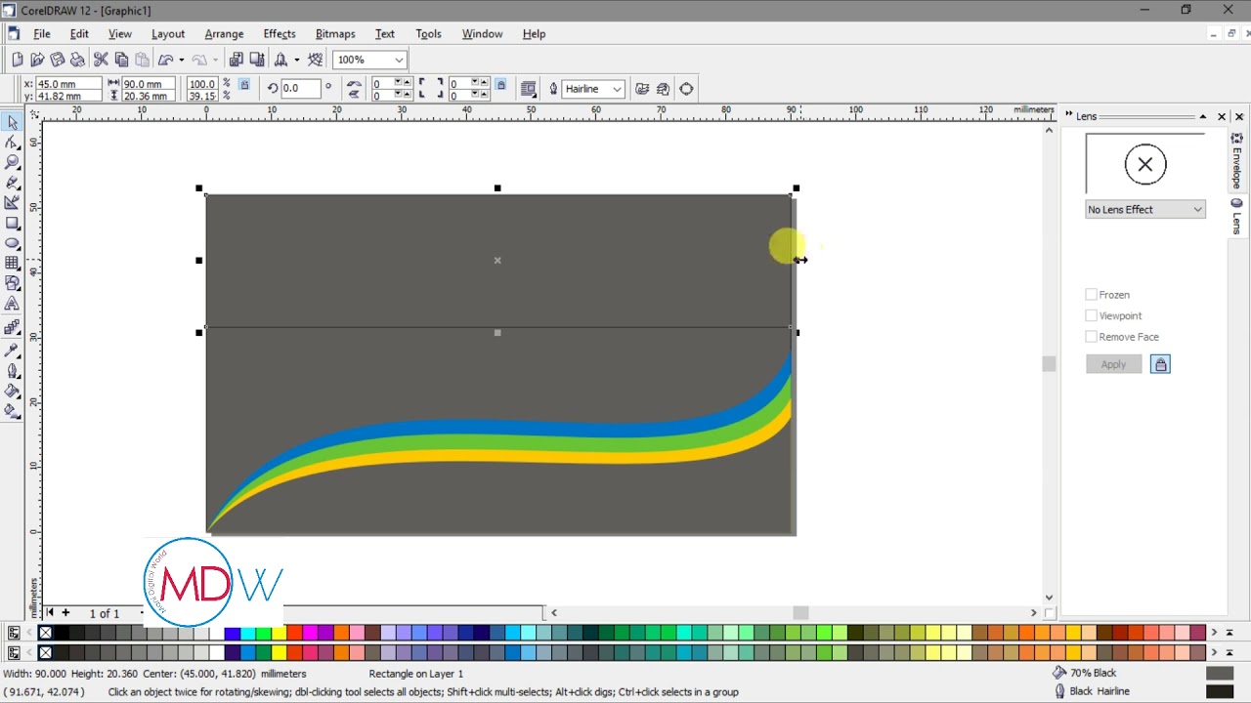The width and height of the screenshot is (1251, 703).
Task: Click the Cut scissors icon
Action: (101, 60)
